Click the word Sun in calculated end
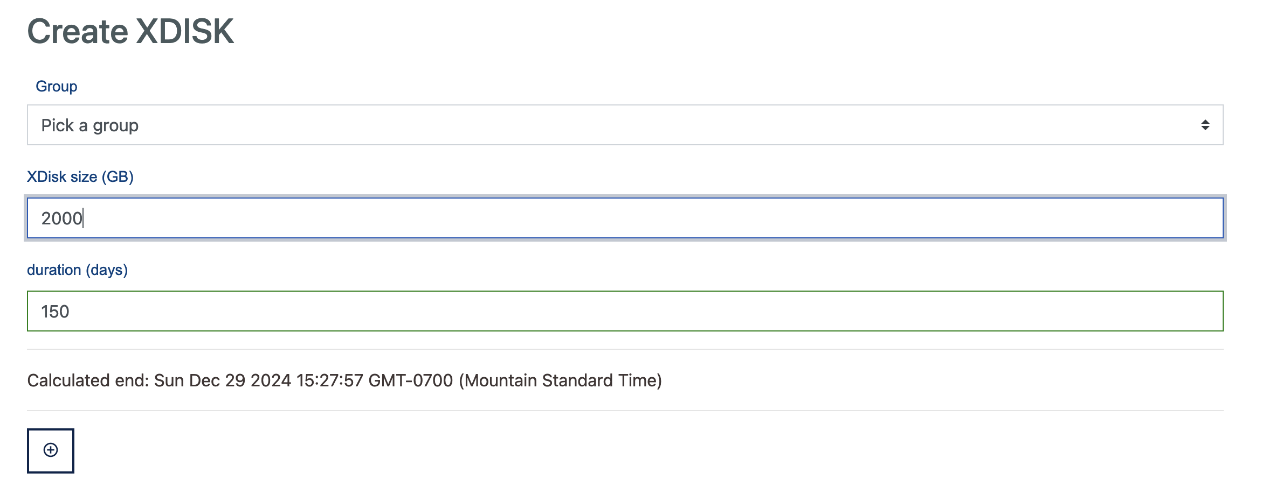Screen dimensions: 1283x480 pos(169,380)
